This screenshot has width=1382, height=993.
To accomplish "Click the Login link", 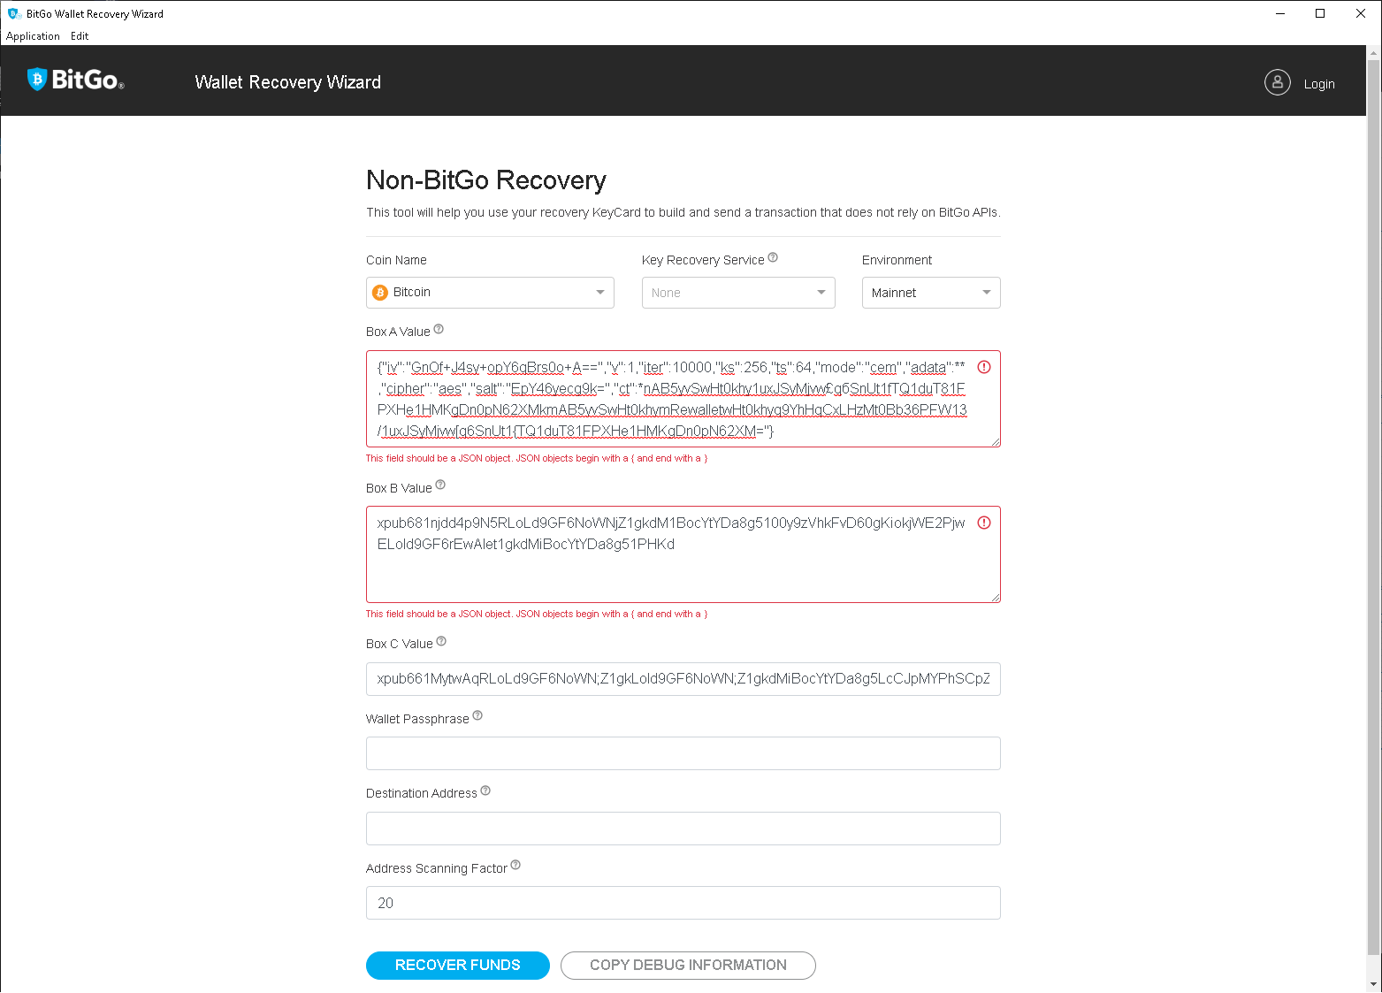I will pyautogui.click(x=1319, y=84).
